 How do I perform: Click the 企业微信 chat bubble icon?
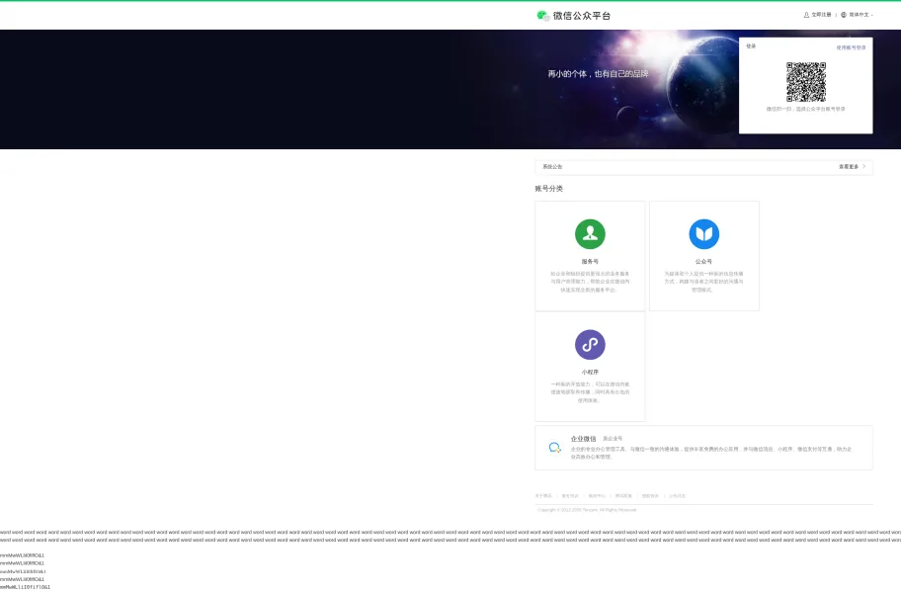point(554,448)
